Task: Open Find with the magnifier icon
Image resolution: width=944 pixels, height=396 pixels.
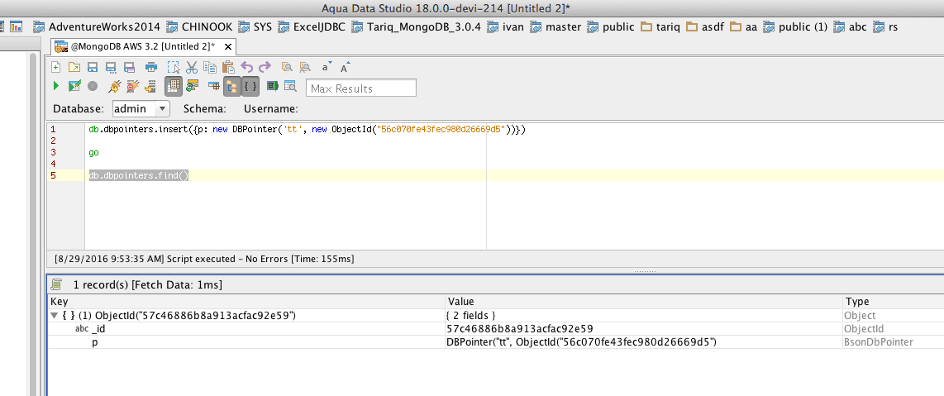Action: click(x=287, y=68)
